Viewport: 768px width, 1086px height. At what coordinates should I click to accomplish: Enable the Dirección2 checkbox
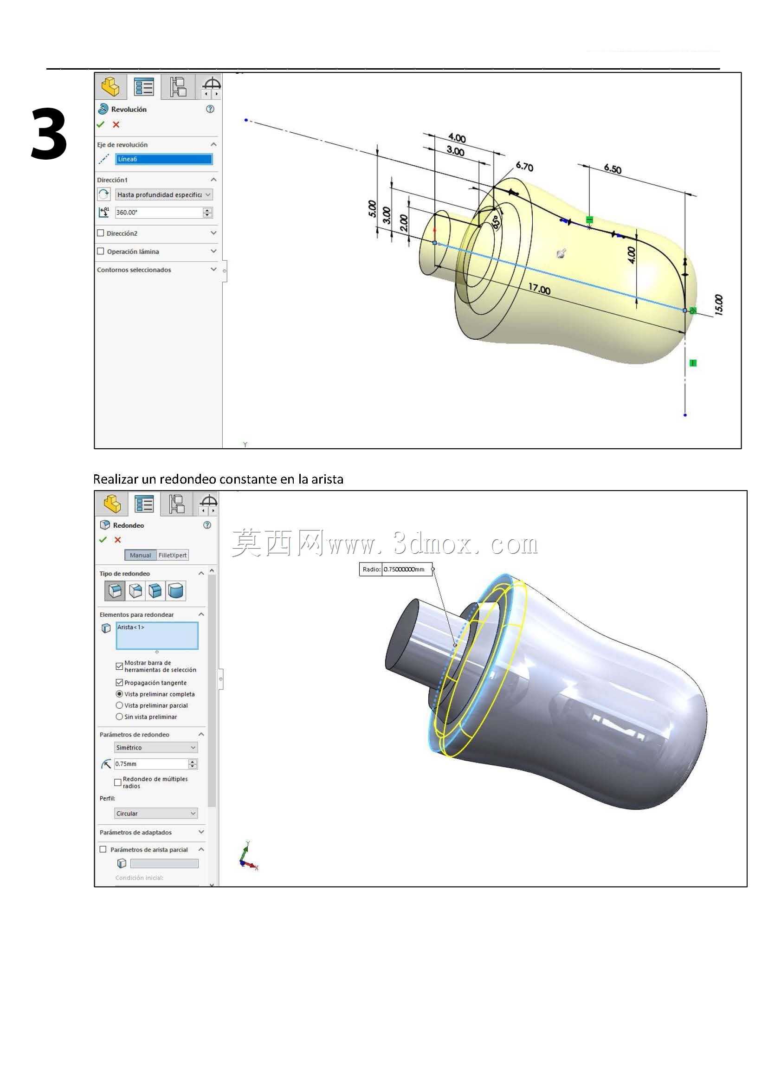click(x=101, y=233)
